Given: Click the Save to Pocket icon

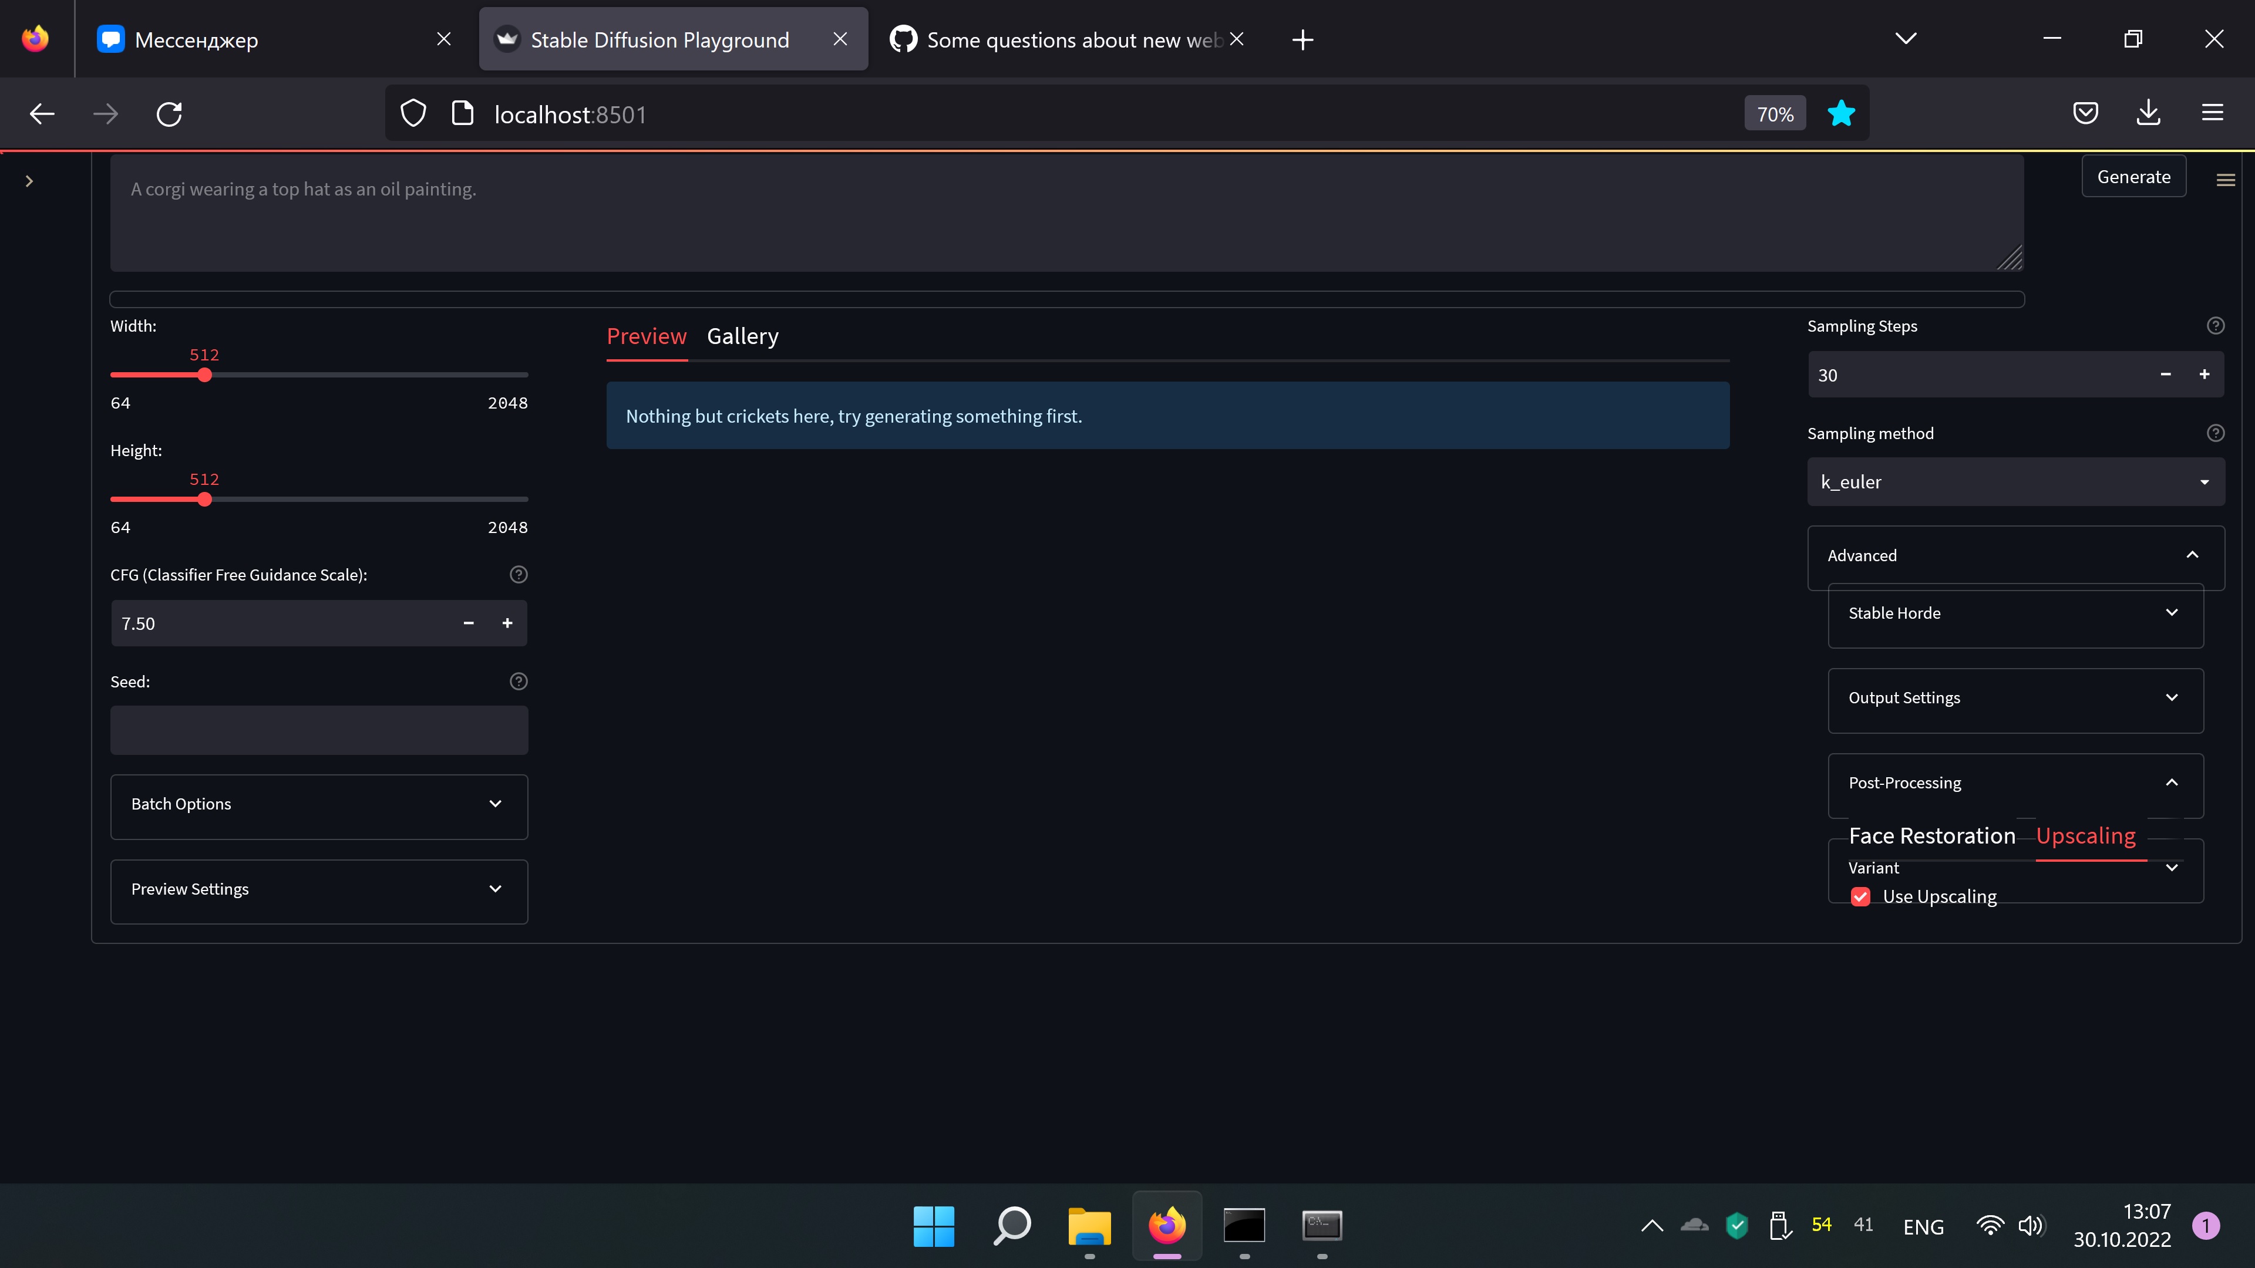Looking at the screenshot, I should click(x=2086, y=113).
